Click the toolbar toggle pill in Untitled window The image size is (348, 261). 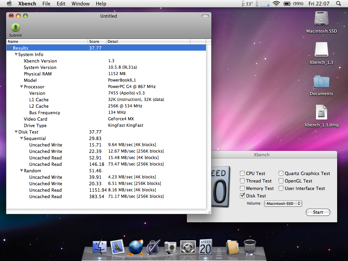[x=205, y=16]
